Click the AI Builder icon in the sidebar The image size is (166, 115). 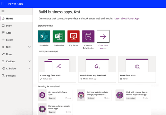(x=3, y=68)
